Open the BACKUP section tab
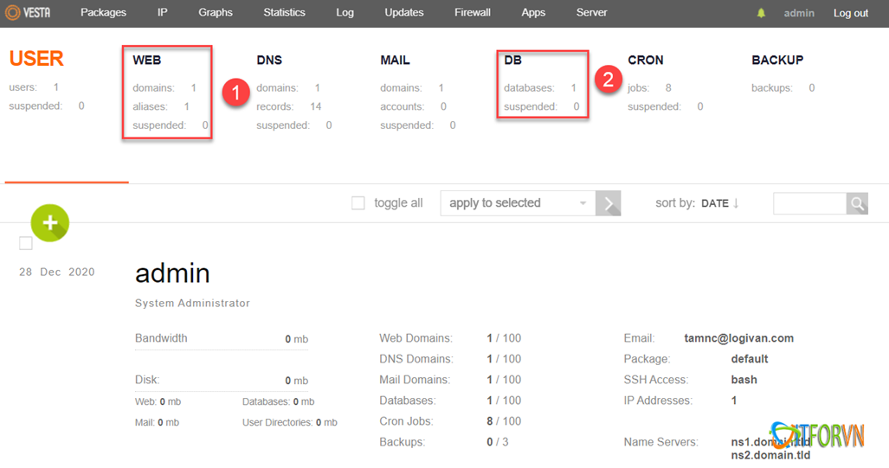 777,61
